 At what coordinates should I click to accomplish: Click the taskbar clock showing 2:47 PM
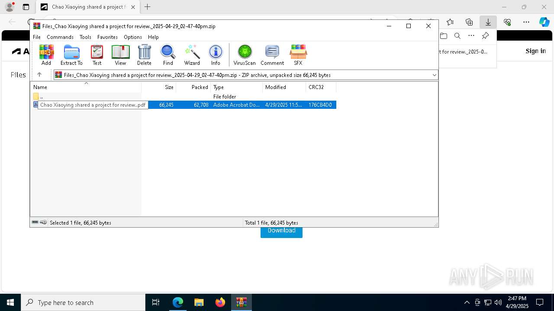point(517,302)
